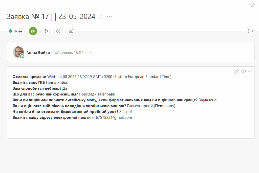This screenshot has height=173, width=259.
Task: Click the 23 травня, 16:07 timestamp
Action: [x=69, y=52]
